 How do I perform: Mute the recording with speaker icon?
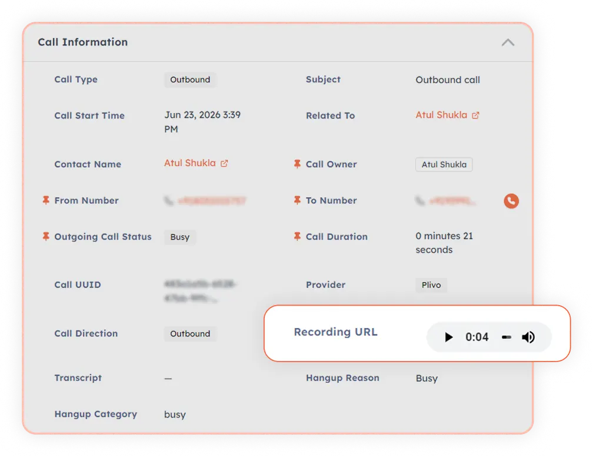(x=528, y=337)
